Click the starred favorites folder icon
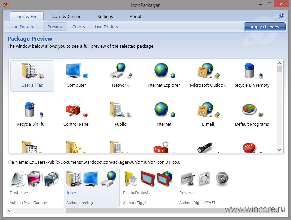The image size is (291, 220). (73, 147)
